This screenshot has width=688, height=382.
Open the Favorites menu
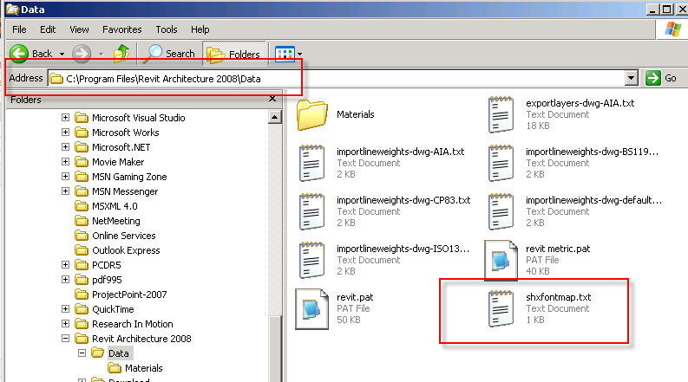122,29
